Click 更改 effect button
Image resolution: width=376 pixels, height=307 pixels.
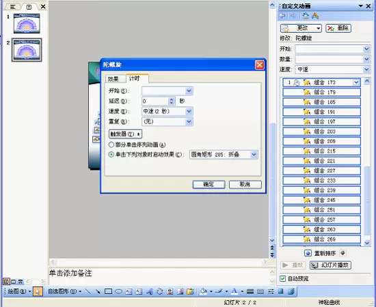click(x=301, y=28)
